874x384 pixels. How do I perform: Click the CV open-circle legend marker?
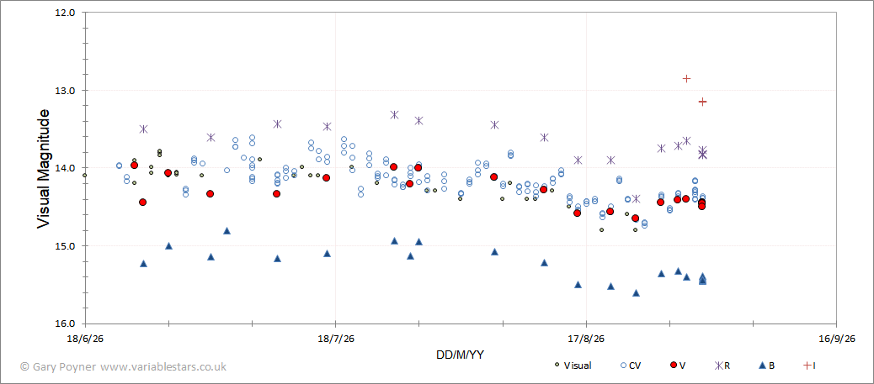point(624,365)
